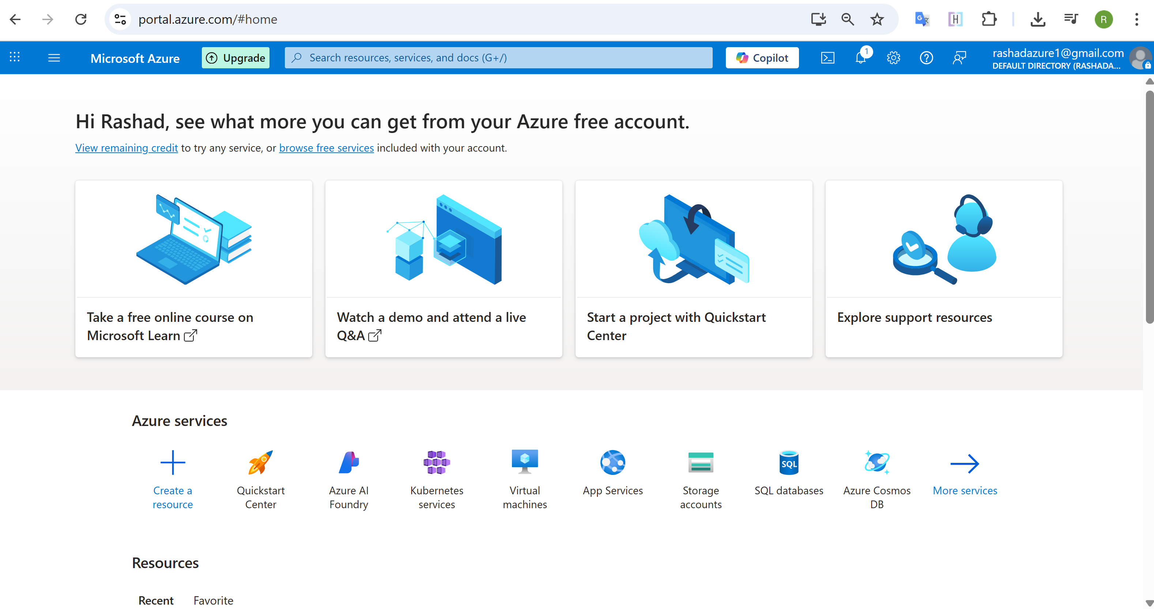Open Start a project with Quickstart Center card
The width and height of the screenshot is (1154, 609).
[694, 269]
